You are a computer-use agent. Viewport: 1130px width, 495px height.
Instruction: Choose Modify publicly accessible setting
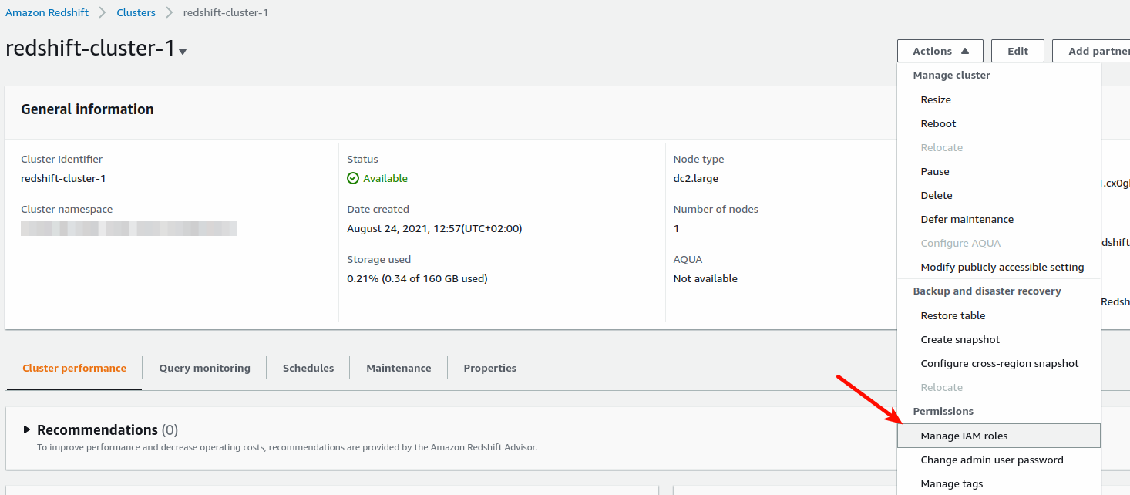pos(1002,267)
